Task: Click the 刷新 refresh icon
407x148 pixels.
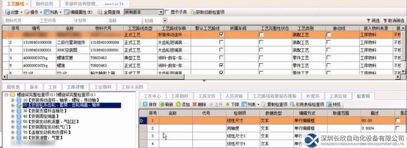Action: [161, 104]
